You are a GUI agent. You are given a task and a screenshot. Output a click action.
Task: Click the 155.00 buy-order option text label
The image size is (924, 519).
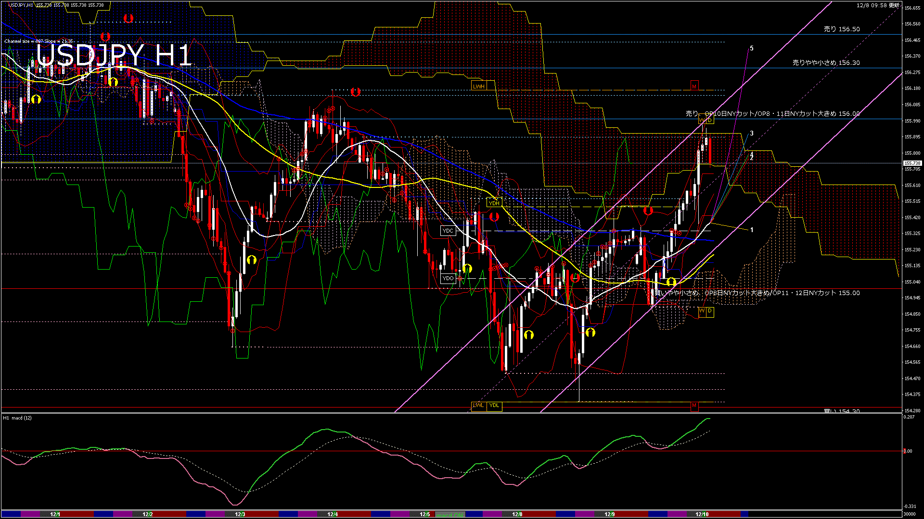click(x=757, y=293)
